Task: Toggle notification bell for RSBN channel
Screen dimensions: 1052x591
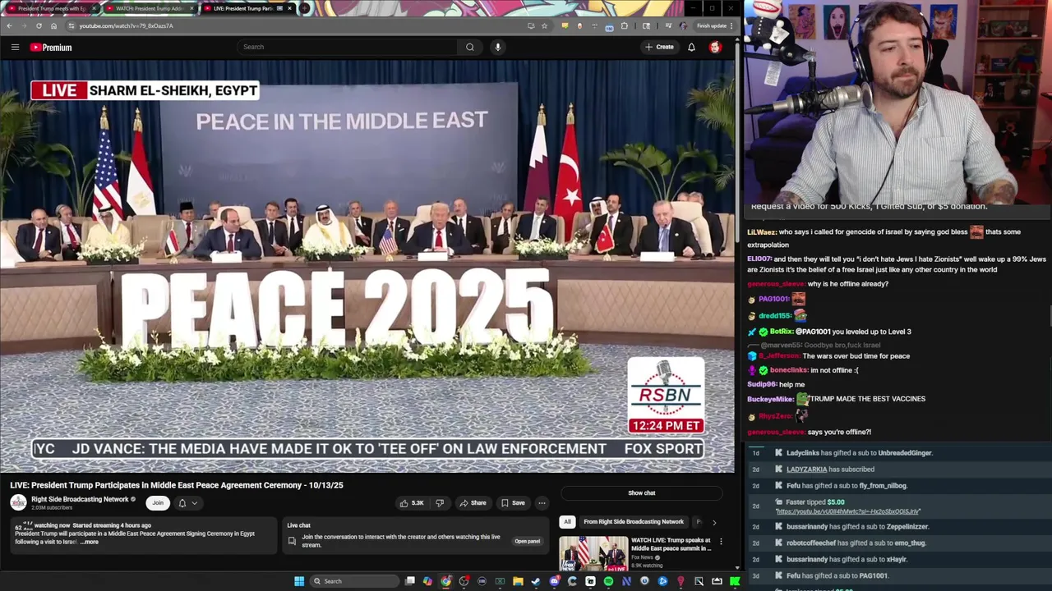Action: pyautogui.click(x=182, y=503)
